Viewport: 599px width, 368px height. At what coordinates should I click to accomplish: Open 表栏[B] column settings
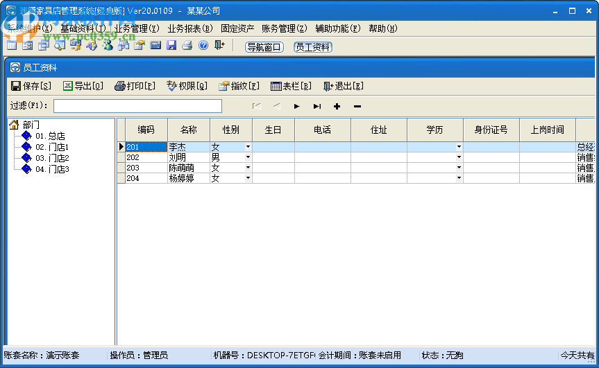tap(291, 86)
